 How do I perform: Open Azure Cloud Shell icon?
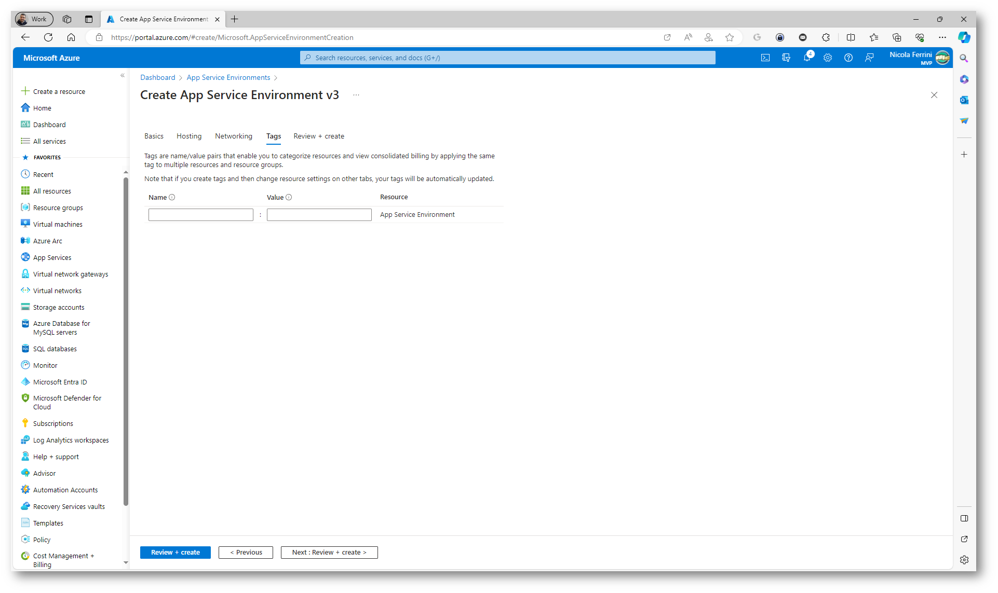point(765,58)
